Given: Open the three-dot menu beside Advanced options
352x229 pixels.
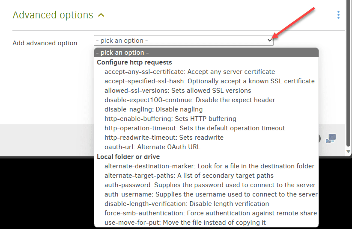Looking at the screenshot, I should (338, 15).
